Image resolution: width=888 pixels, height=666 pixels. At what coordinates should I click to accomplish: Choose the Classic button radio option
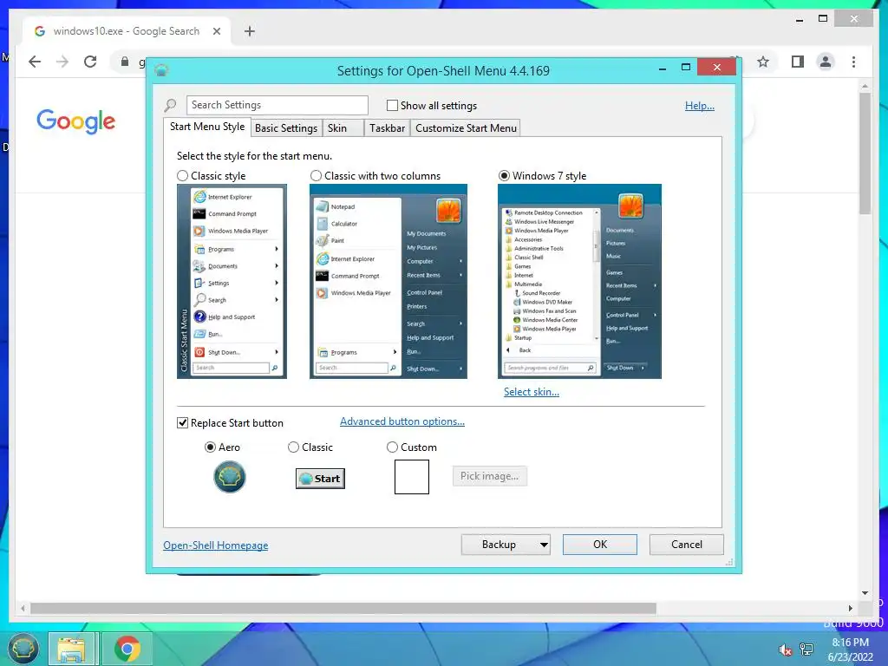coord(293,447)
